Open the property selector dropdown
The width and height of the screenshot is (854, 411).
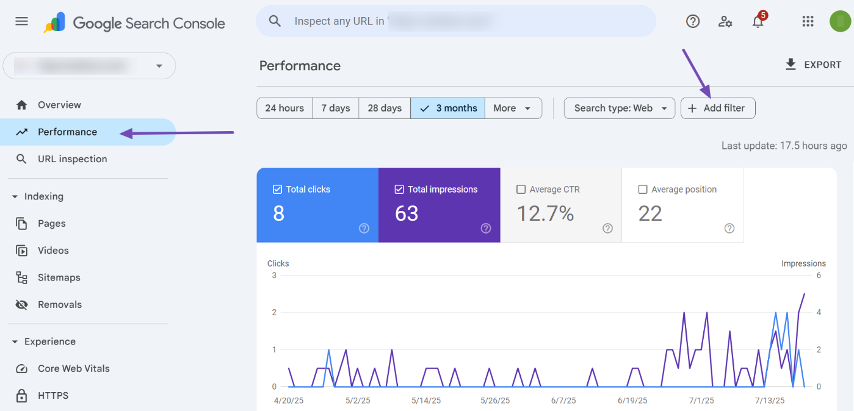coord(89,66)
